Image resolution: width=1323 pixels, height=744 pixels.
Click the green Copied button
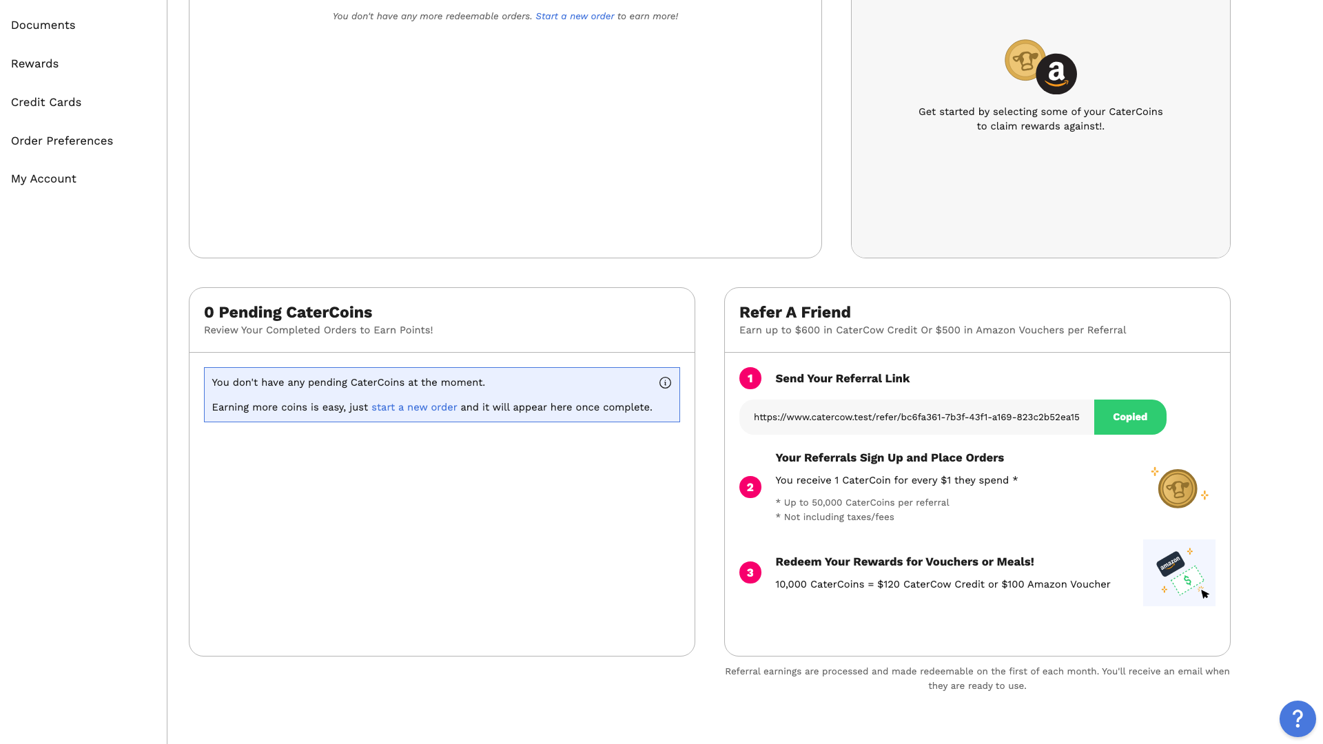[x=1130, y=417]
